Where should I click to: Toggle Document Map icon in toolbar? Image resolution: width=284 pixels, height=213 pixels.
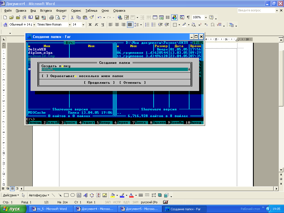point(182,17)
